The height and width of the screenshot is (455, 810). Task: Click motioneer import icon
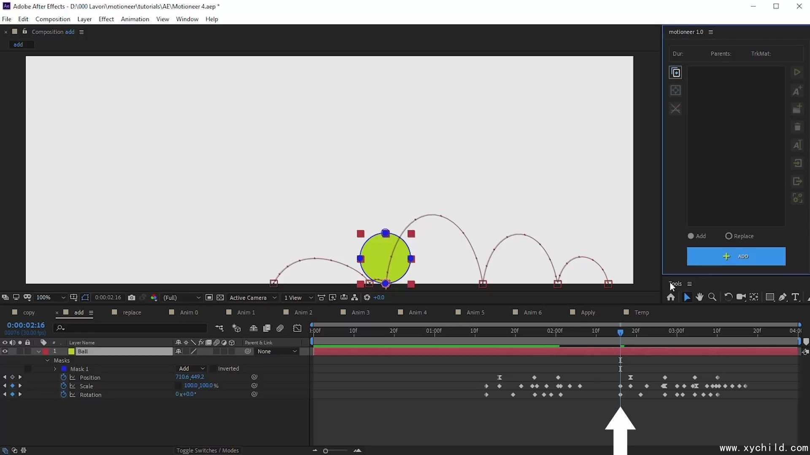(x=797, y=163)
